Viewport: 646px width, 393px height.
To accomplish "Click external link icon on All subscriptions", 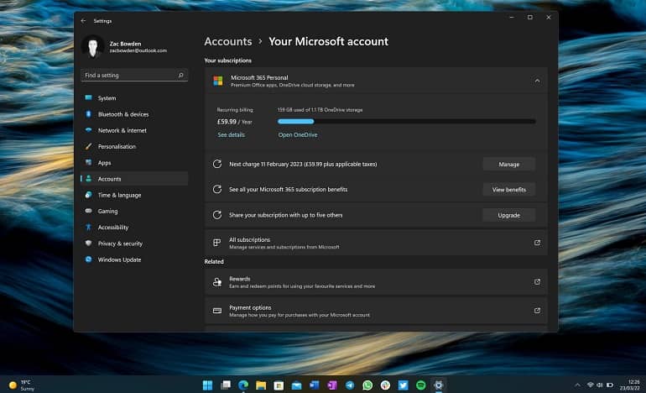I will point(537,243).
